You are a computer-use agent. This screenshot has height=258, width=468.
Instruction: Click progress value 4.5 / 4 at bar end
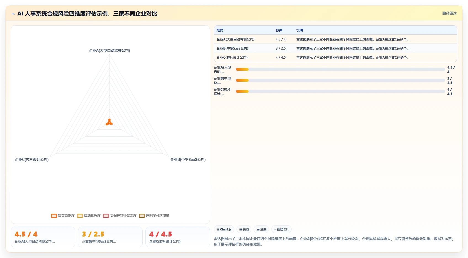click(x=451, y=69)
